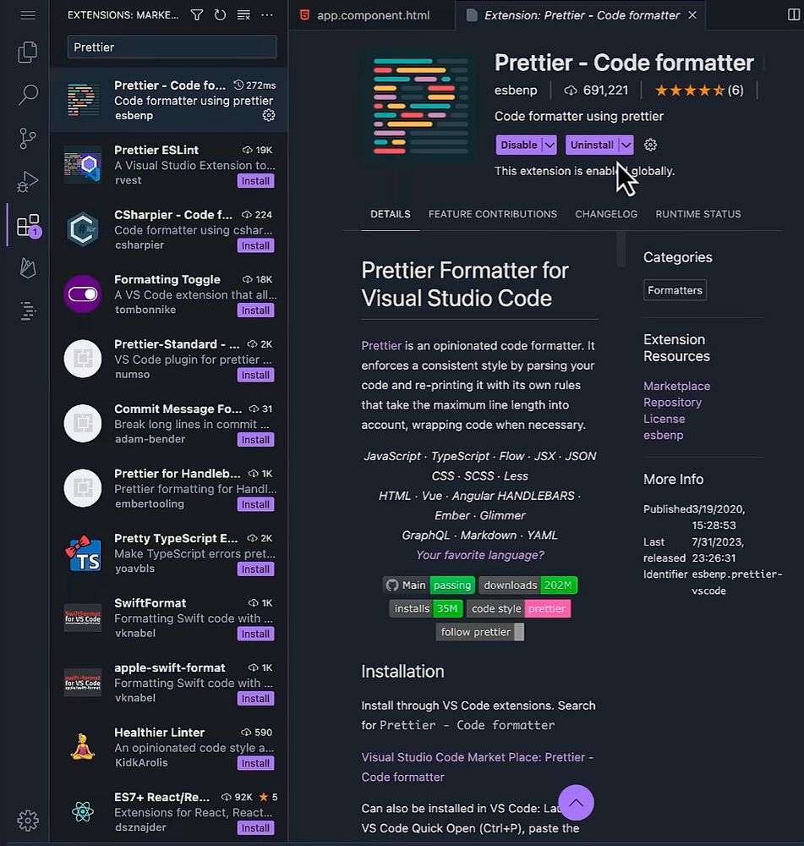
Task: Open the hamburger application menu
Action: pos(28,15)
